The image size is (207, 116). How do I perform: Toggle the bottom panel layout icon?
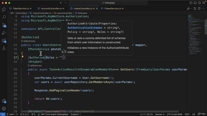pos(195,3)
